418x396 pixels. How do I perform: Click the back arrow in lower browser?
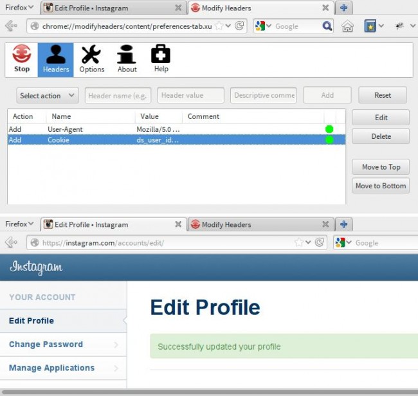tap(11, 242)
